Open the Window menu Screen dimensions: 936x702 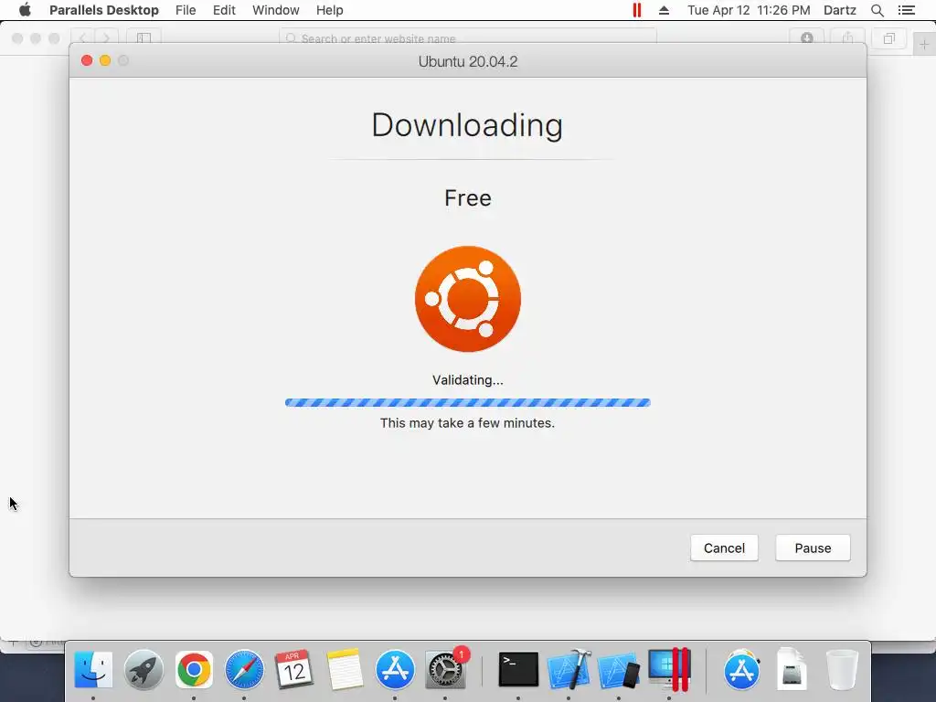[275, 10]
